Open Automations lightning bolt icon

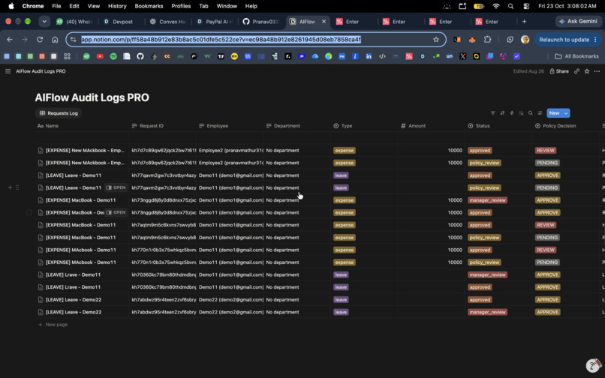pyautogui.click(x=512, y=113)
